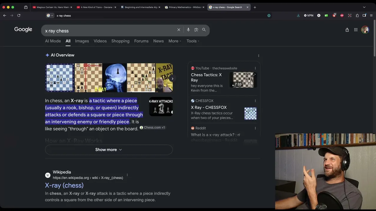The width and height of the screenshot is (376, 211).
Task: Open options for the YouTube Chess Tactics result
Action: coord(255,68)
